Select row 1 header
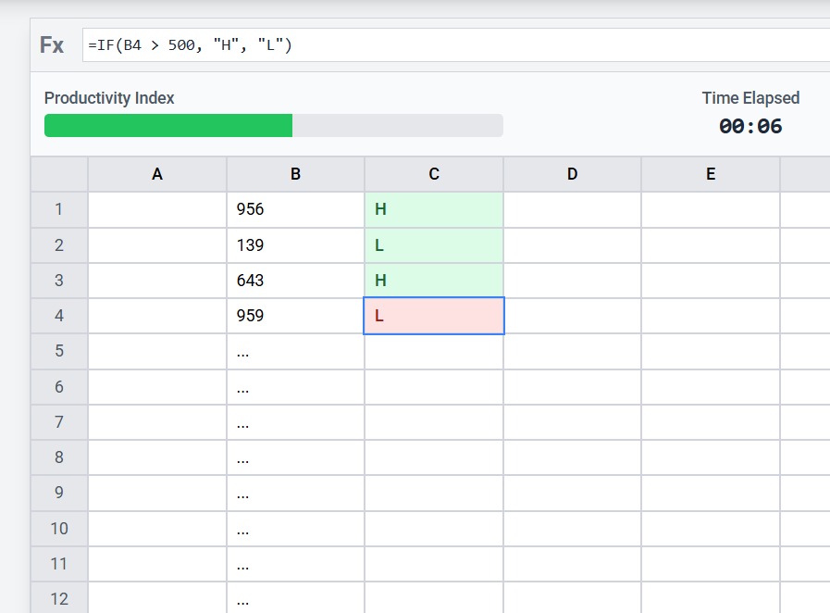This screenshot has height=613, width=830. (59, 209)
